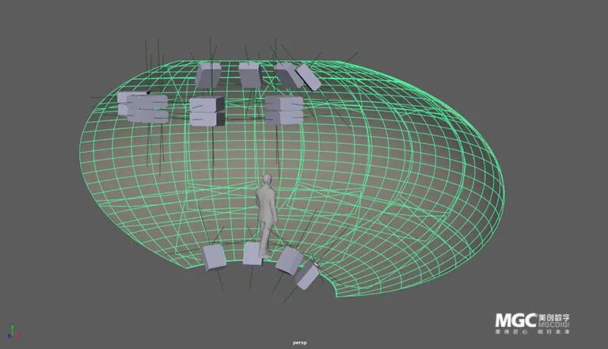This screenshot has height=349, width=608.
Task: Select the leftmost projector box at the dome bottom
Action: [x=214, y=257]
